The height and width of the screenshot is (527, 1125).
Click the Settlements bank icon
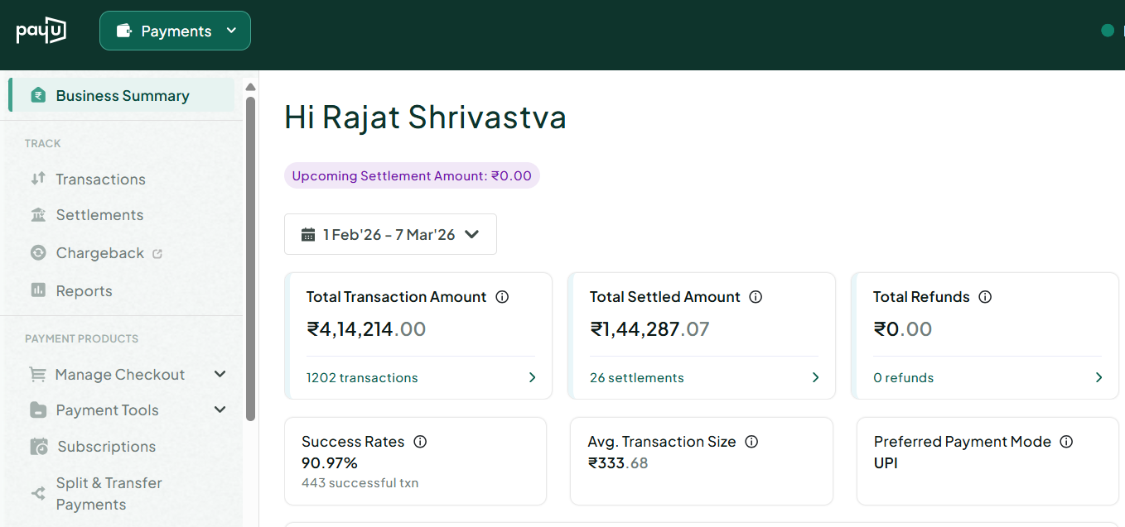tap(38, 215)
